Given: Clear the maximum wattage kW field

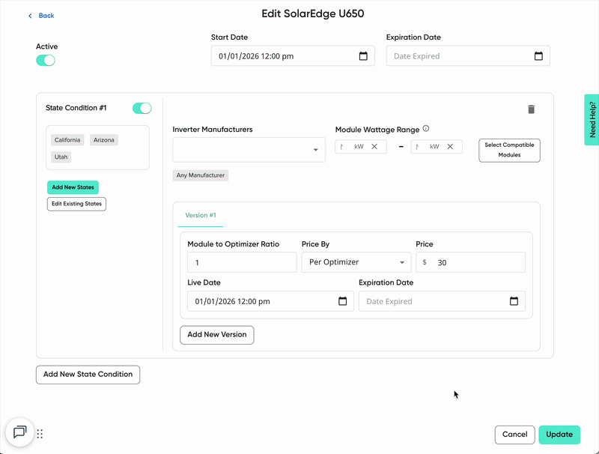Looking at the screenshot, I should click(450, 146).
